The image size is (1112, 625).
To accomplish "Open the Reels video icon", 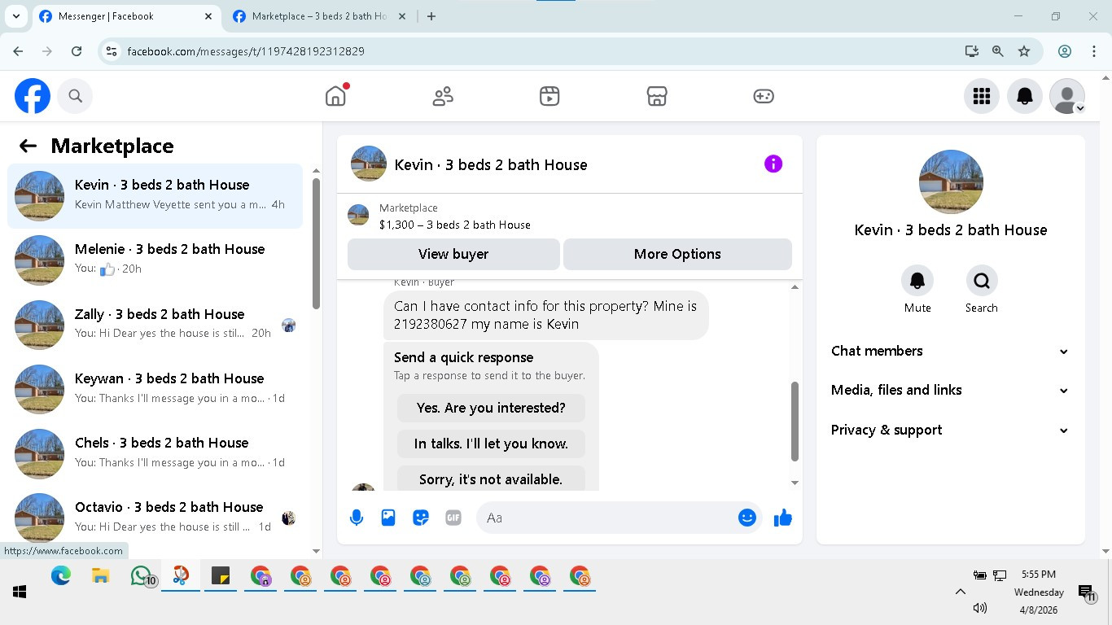I will coord(549,96).
